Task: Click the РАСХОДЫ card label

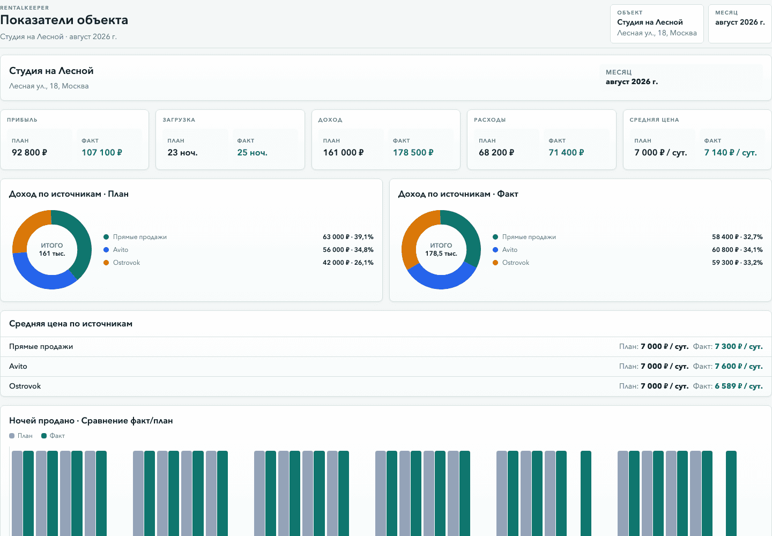Action: click(x=490, y=120)
